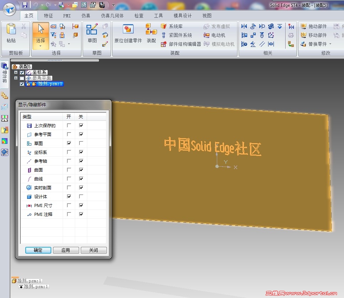Toggle 蚀刻.psm:1 visibility checkbox

(x=22, y=84)
